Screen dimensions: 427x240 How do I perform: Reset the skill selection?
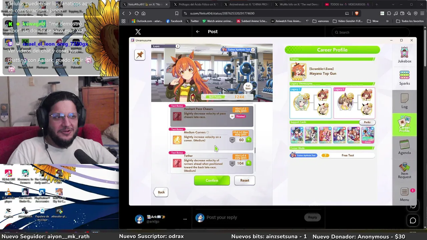pos(245,180)
